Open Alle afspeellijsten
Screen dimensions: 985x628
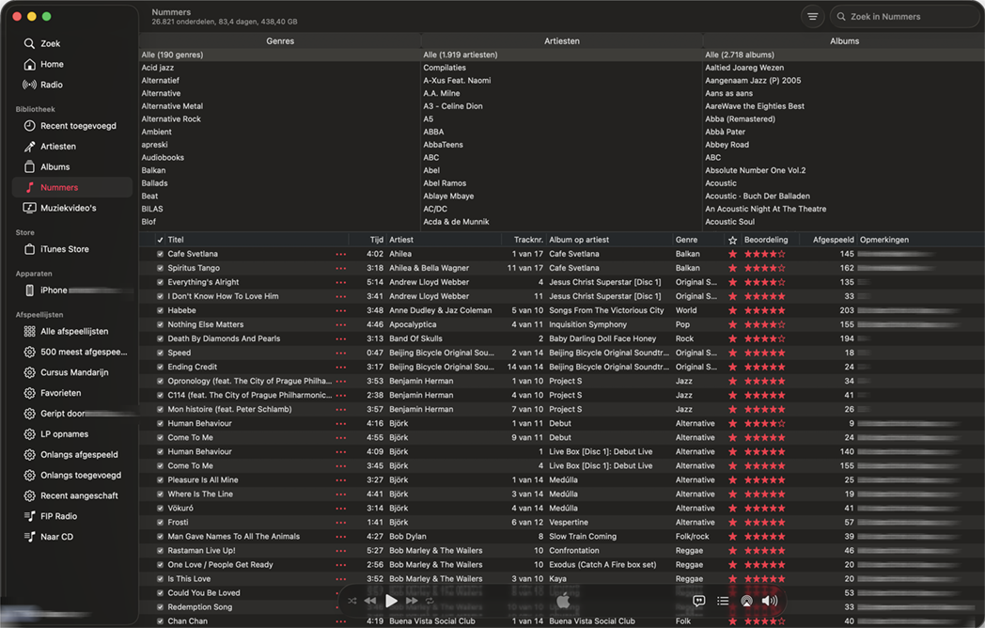click(x=66, y=331)
